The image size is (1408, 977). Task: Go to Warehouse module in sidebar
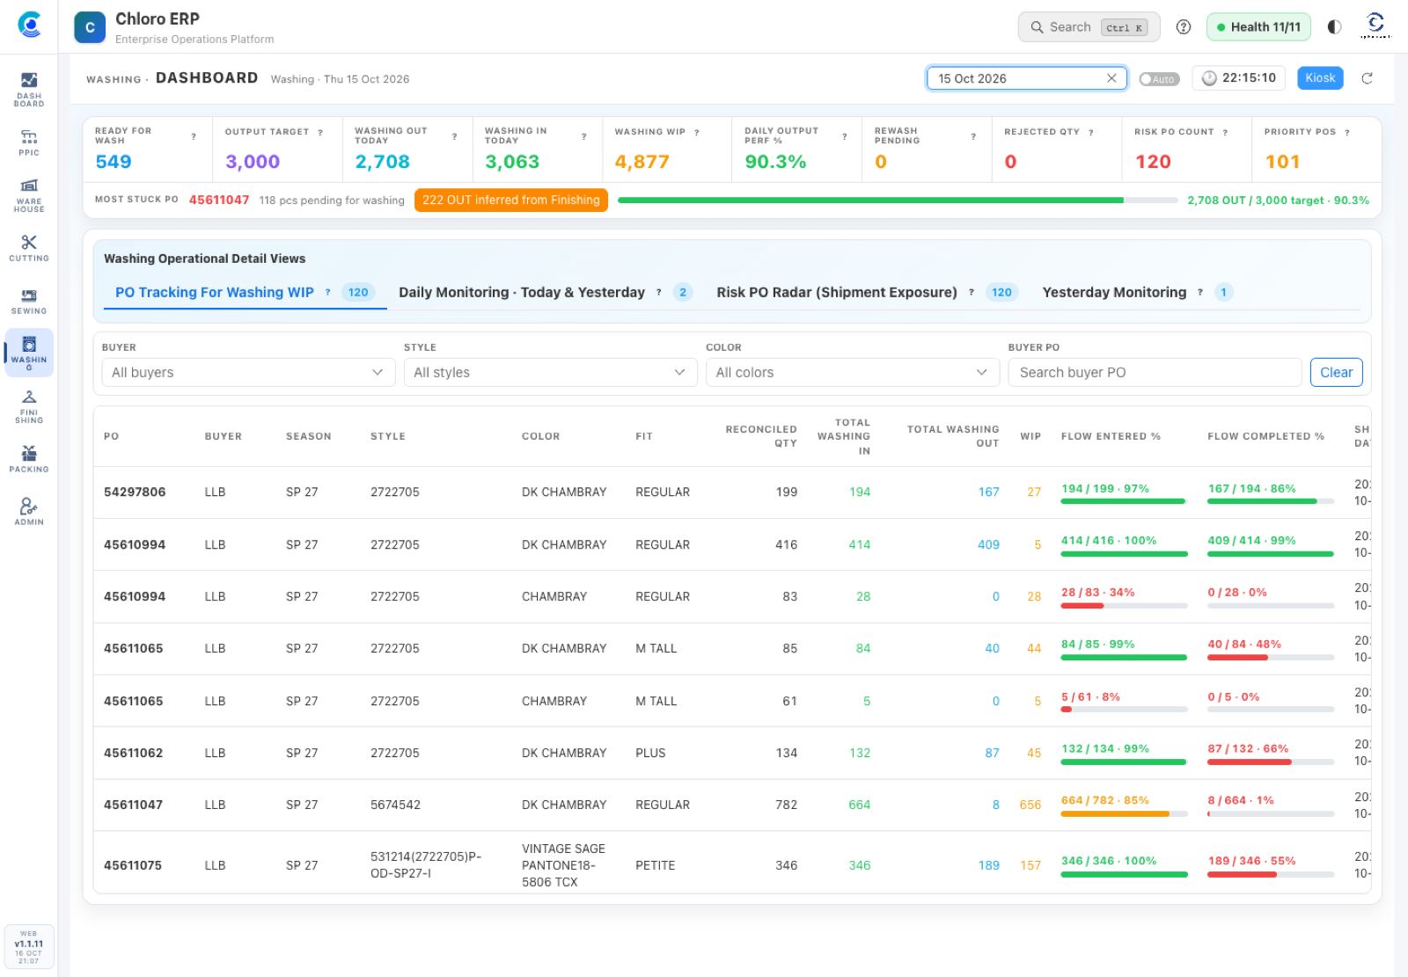tap(29, 195)
